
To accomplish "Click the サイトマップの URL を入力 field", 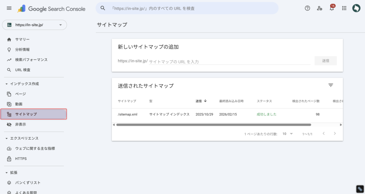I will pyautogui.click(x=230, y=62).
